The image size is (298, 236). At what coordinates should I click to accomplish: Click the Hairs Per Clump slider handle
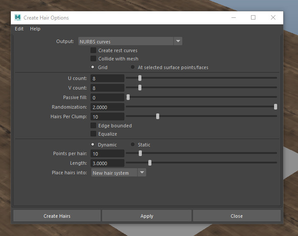(x=157, y=116)
